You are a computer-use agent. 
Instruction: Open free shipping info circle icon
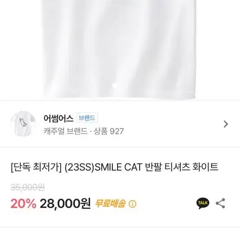tap(132, 204)
